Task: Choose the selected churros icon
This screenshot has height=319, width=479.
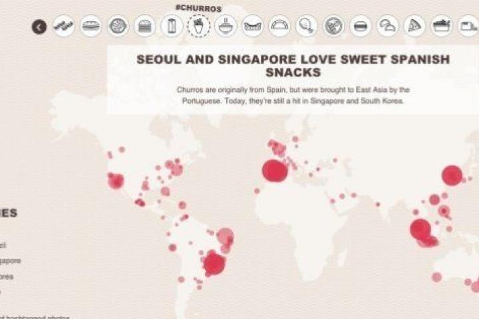Action: click(198, 27)
